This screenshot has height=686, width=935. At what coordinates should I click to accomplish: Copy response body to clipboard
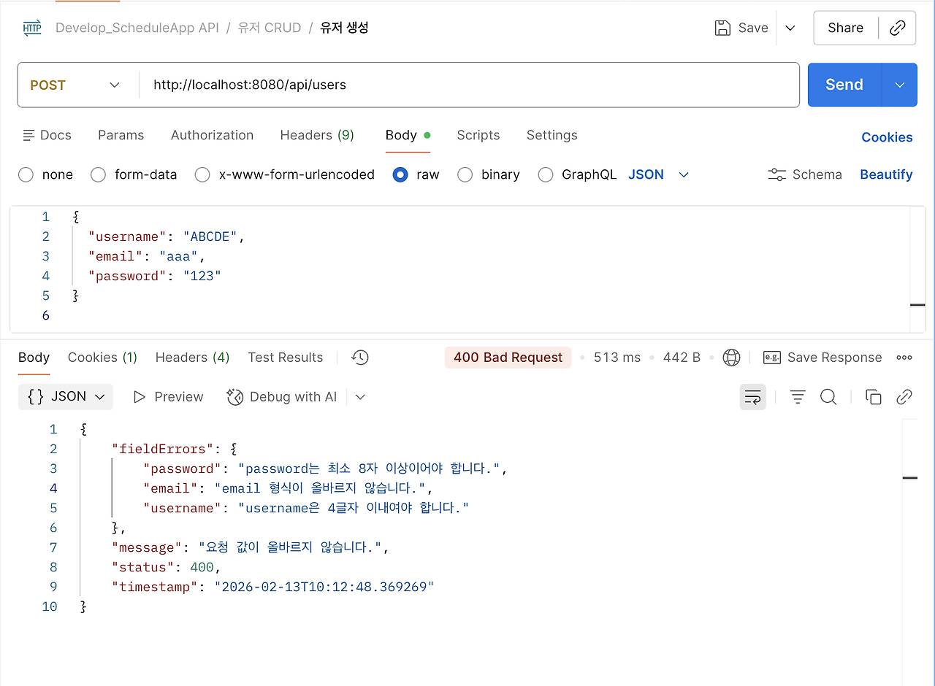click(874, 397)
